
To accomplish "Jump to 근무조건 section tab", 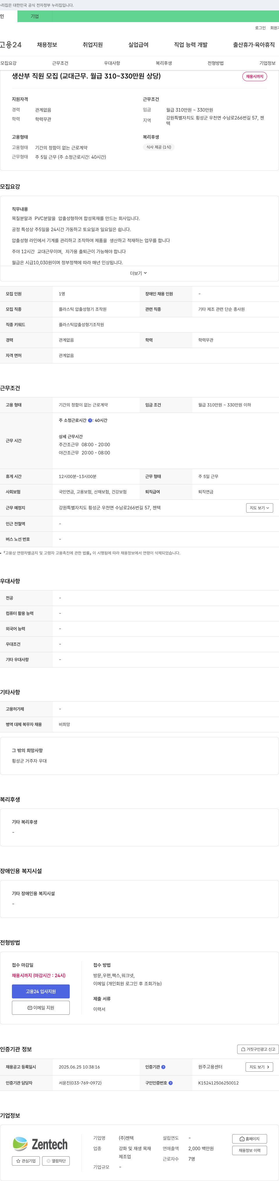I will point(60,63).
